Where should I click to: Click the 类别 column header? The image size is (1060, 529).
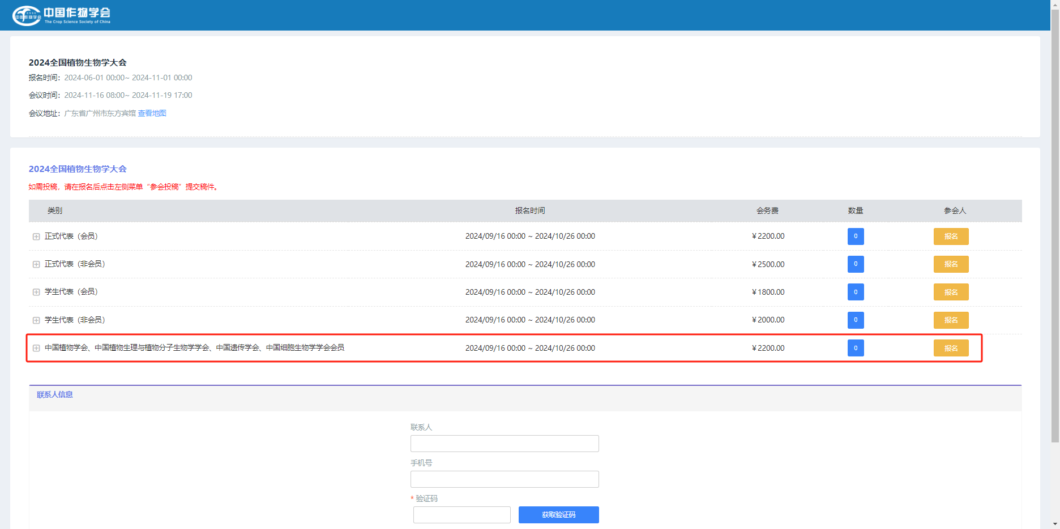click(x=55, y=210)
